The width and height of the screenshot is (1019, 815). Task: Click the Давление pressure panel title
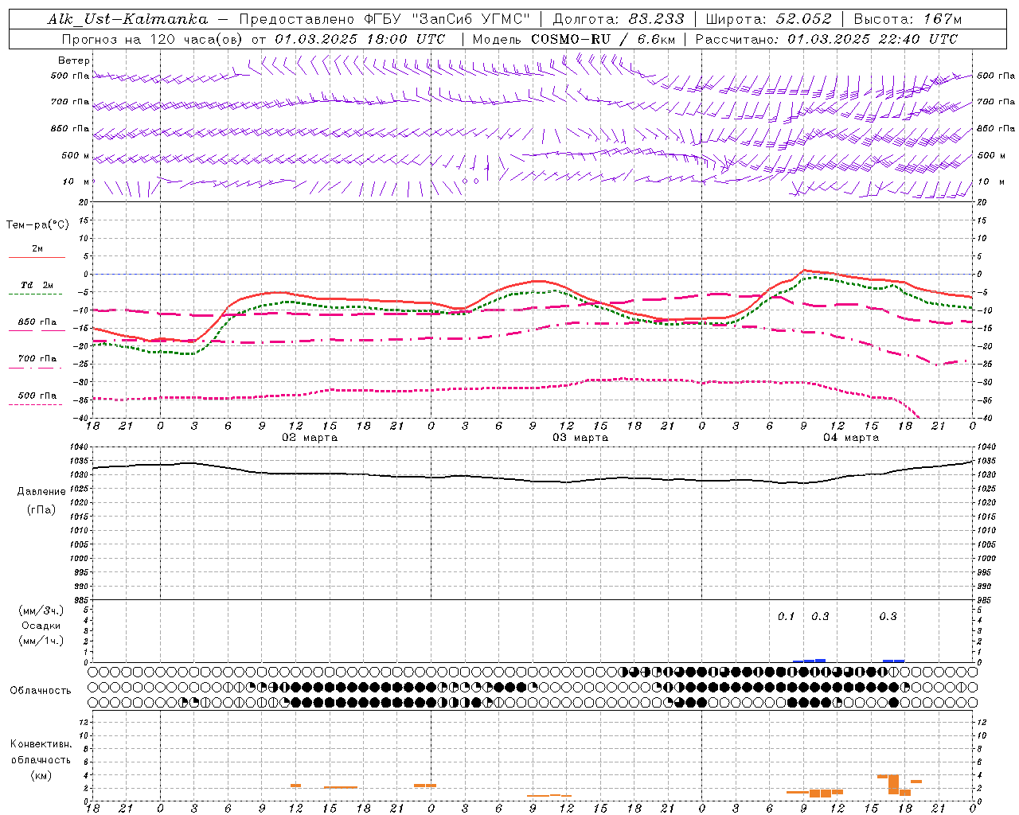pyautogui.click(x=41, y=492)
